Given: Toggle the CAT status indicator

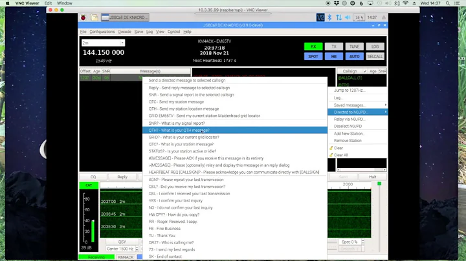Looking at the screenshot, I should click(89, 185).
